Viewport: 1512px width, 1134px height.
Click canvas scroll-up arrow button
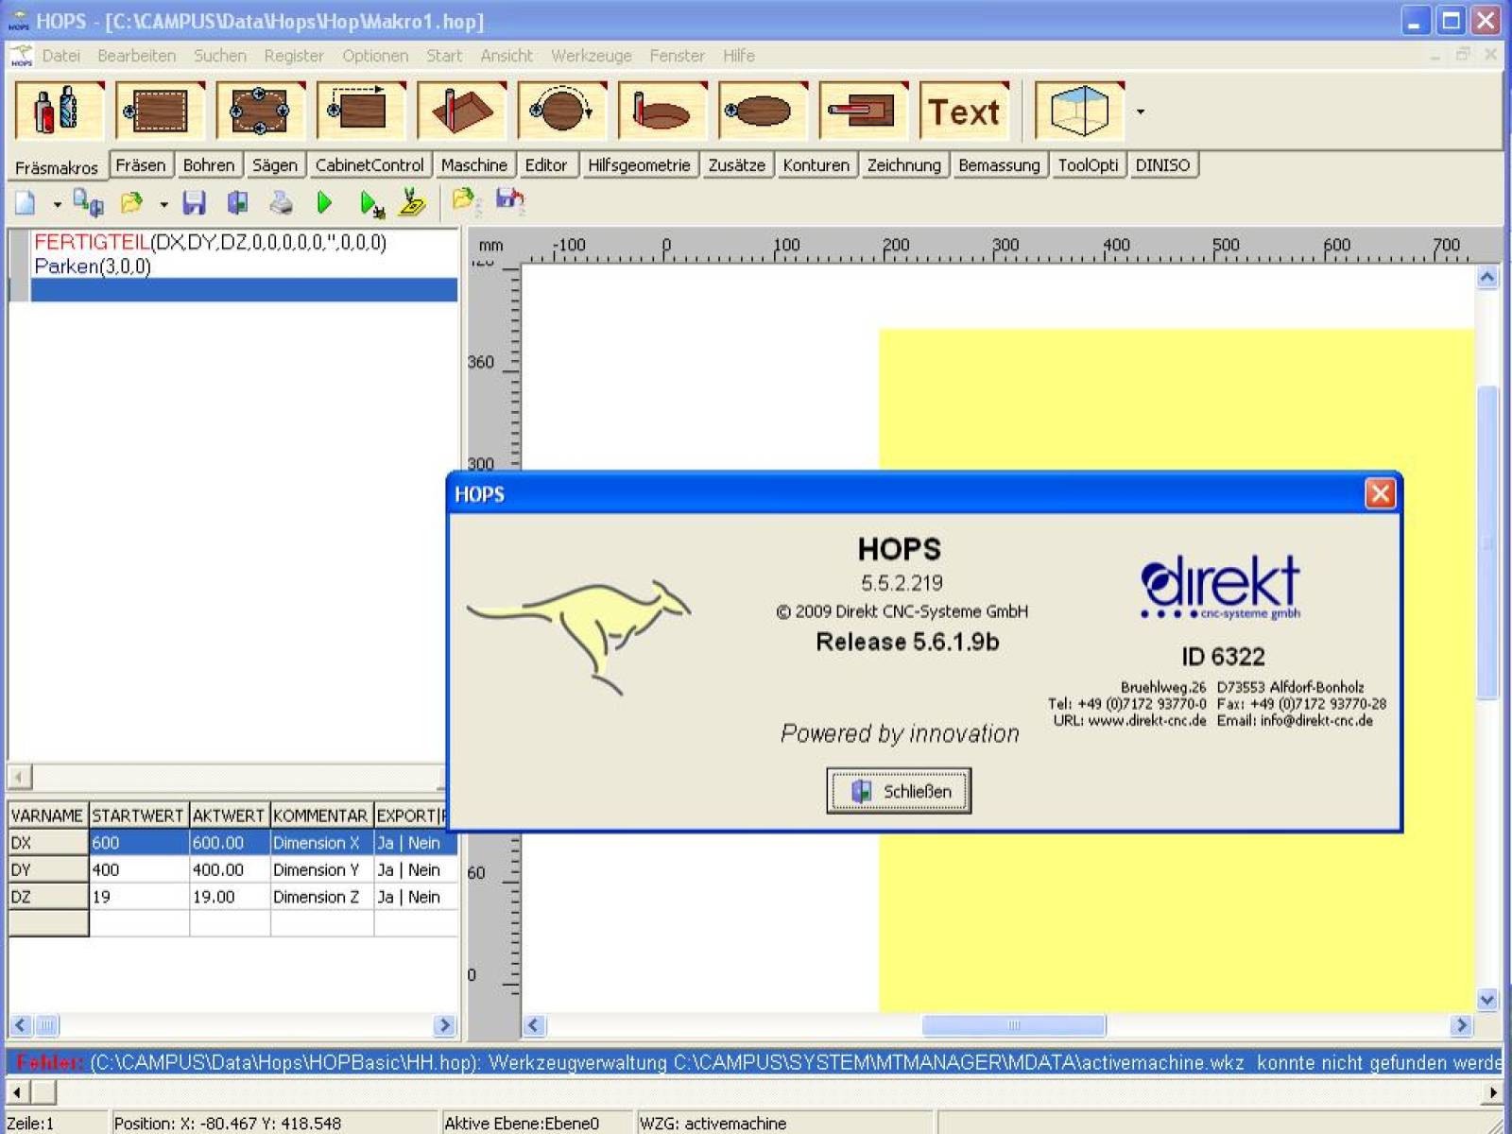[x=1487, y=278]
